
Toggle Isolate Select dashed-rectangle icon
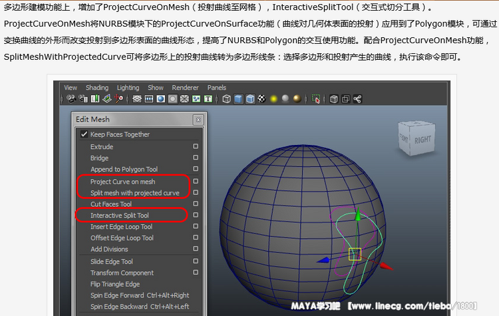(x=315, y=99)
